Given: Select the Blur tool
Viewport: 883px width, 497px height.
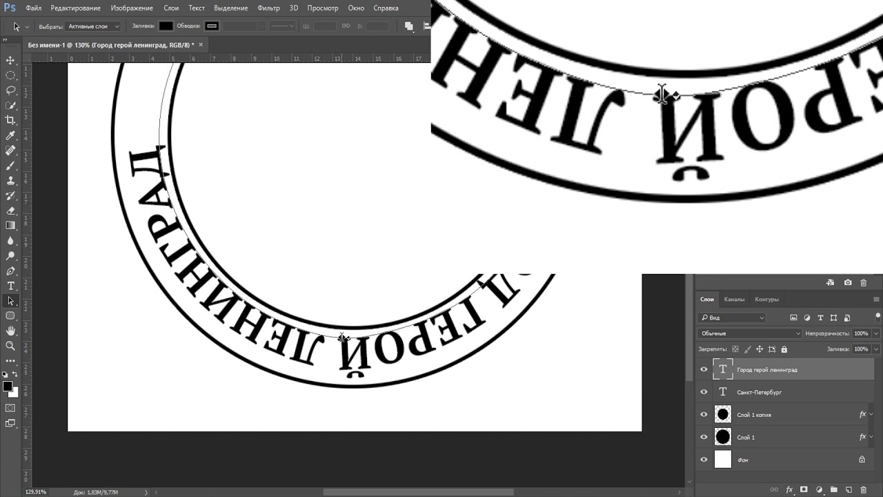Looking at the screenshot, I should click(x=10, y=241).
